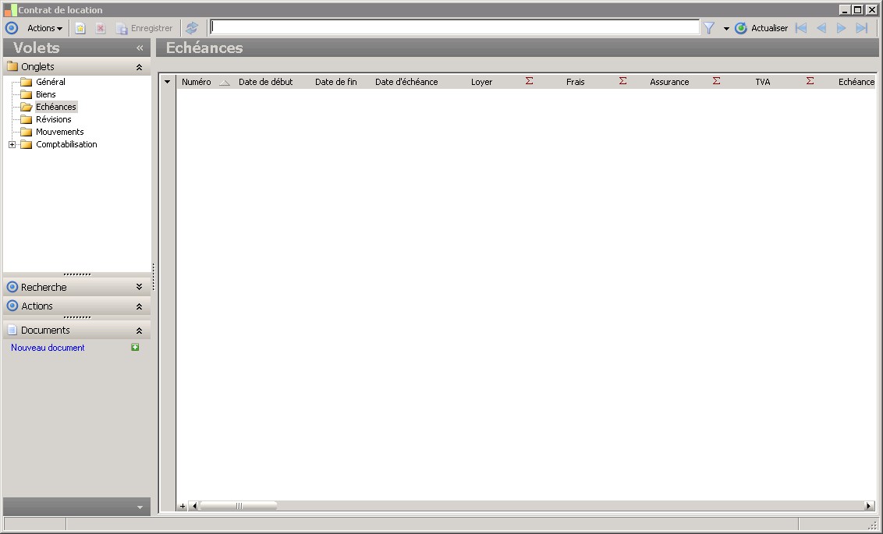Image resolution: width=883 pixels, height=534 pixels.
Task: Open the Actions toolbar menu
Action: [x=44, y=28]
